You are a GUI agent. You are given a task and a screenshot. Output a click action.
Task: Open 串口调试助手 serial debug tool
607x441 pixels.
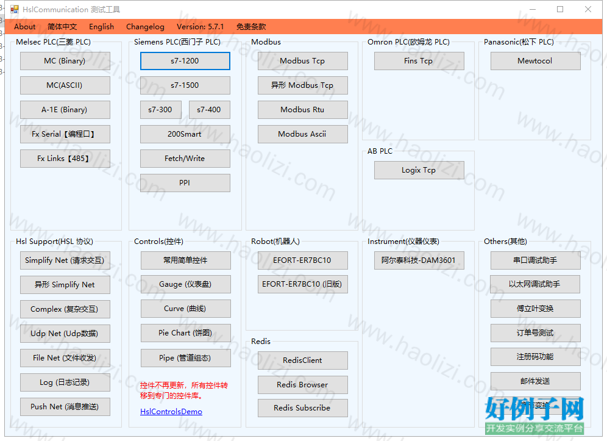[x=535, y=260]
